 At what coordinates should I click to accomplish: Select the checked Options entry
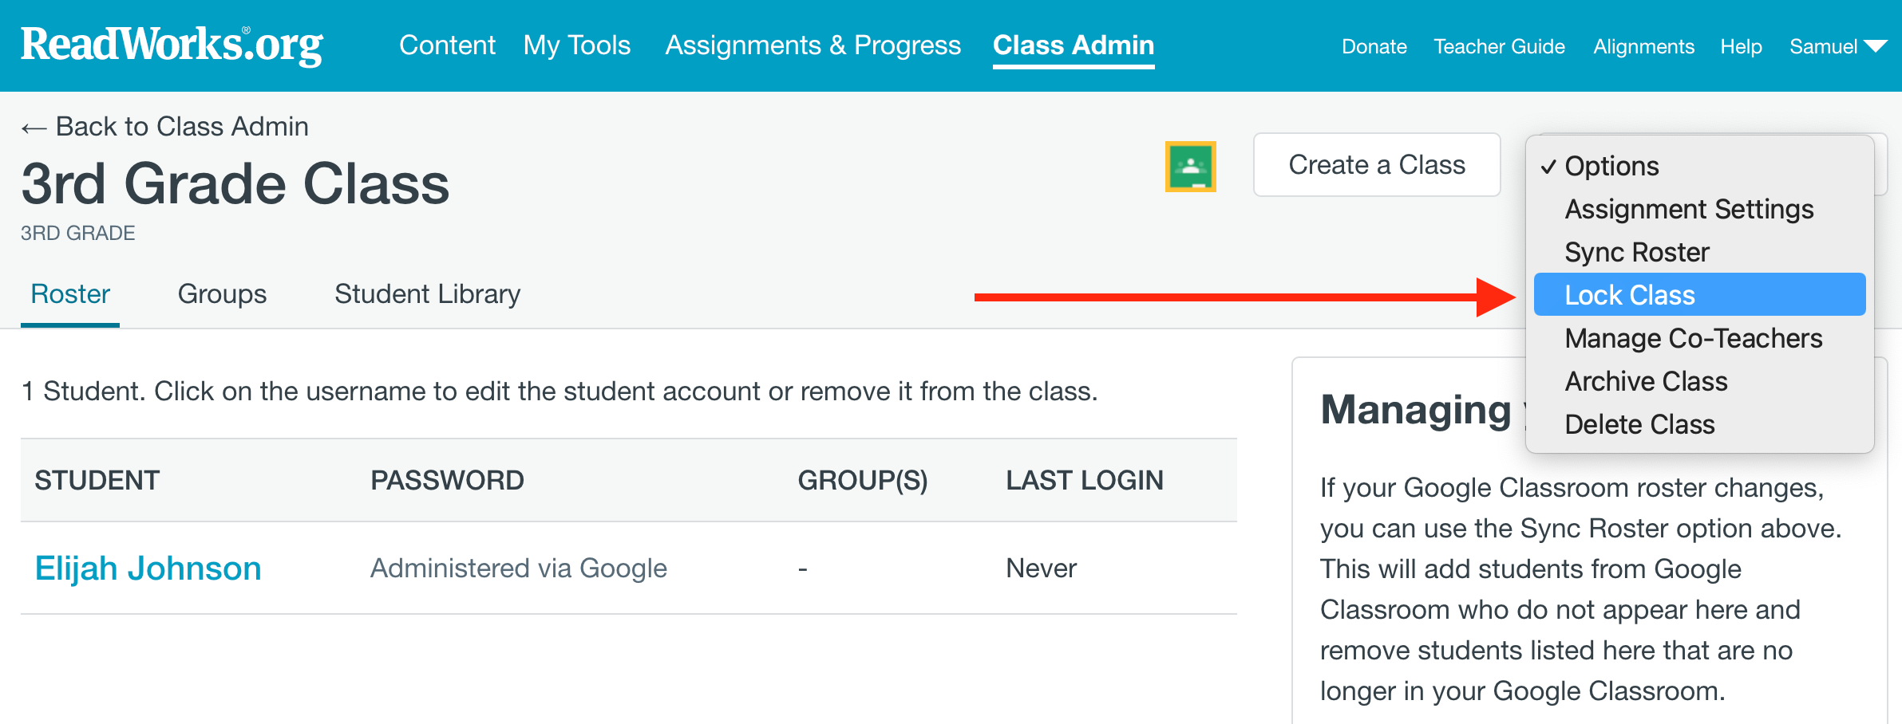coord(1700,166)
